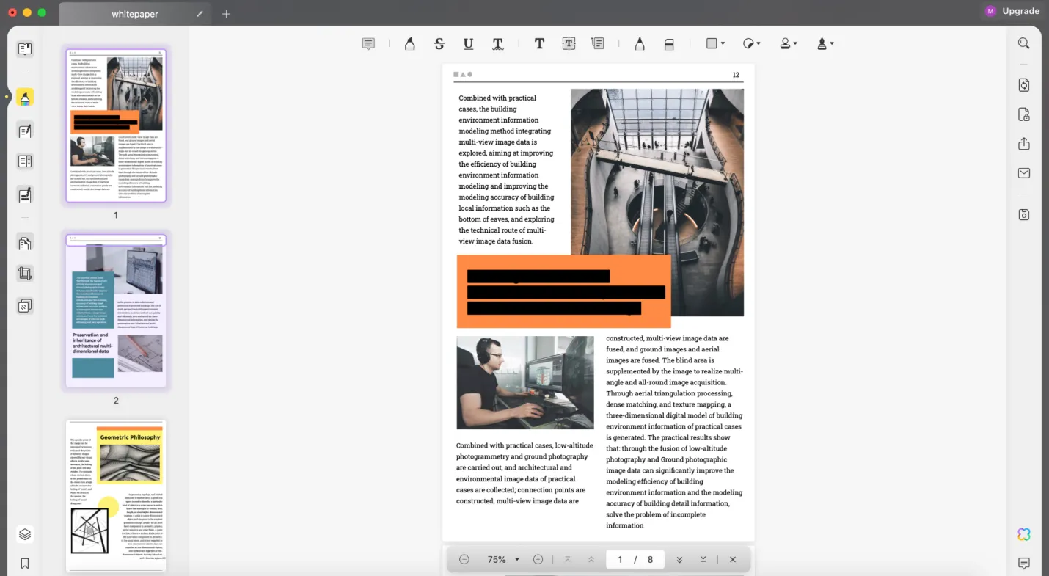Viewport: 1049px width, 576px height.
Task: Click the Upgrade button
Action: (1020, 11)
